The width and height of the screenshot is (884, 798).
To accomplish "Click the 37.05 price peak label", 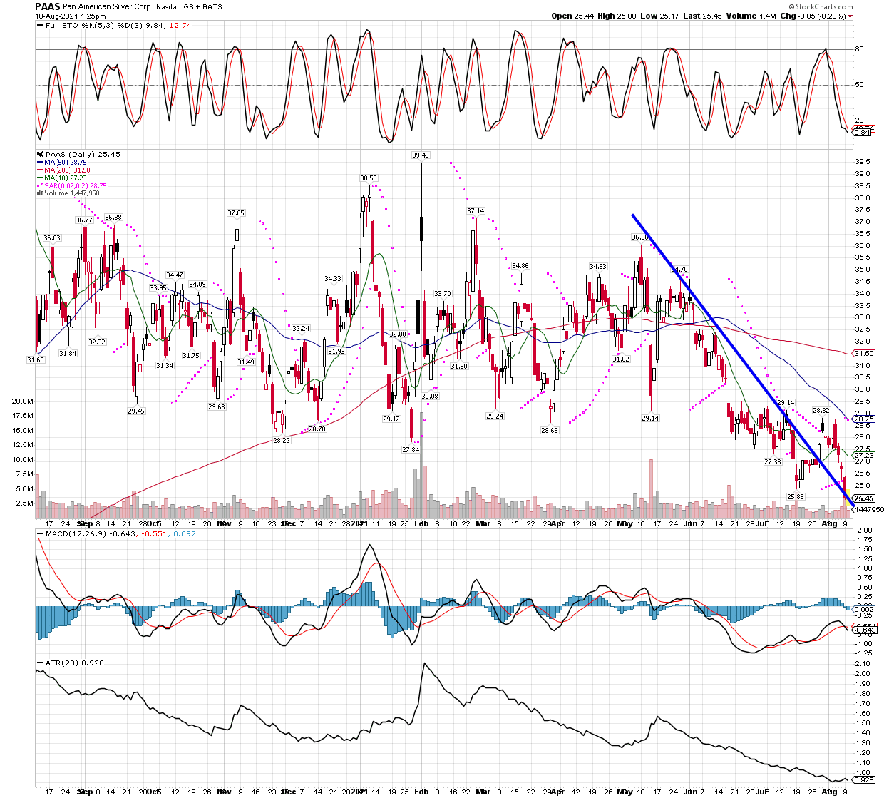I will pyautogui.click(x=236, y=213).
